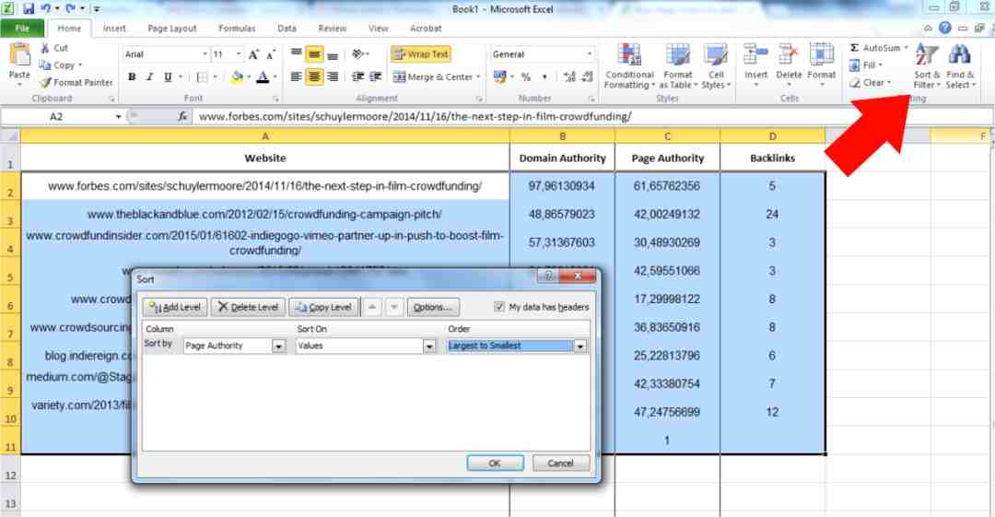
Task: Click OK in Sort dialog
Action: point(495,463)
